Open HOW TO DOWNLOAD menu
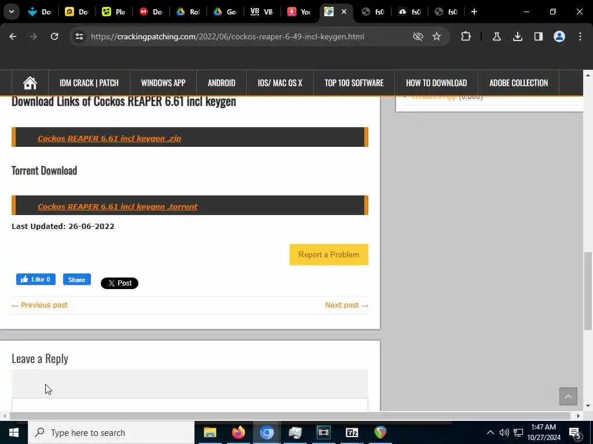The width and height of the screenshot is (593, 444). (x=437, y=83)
